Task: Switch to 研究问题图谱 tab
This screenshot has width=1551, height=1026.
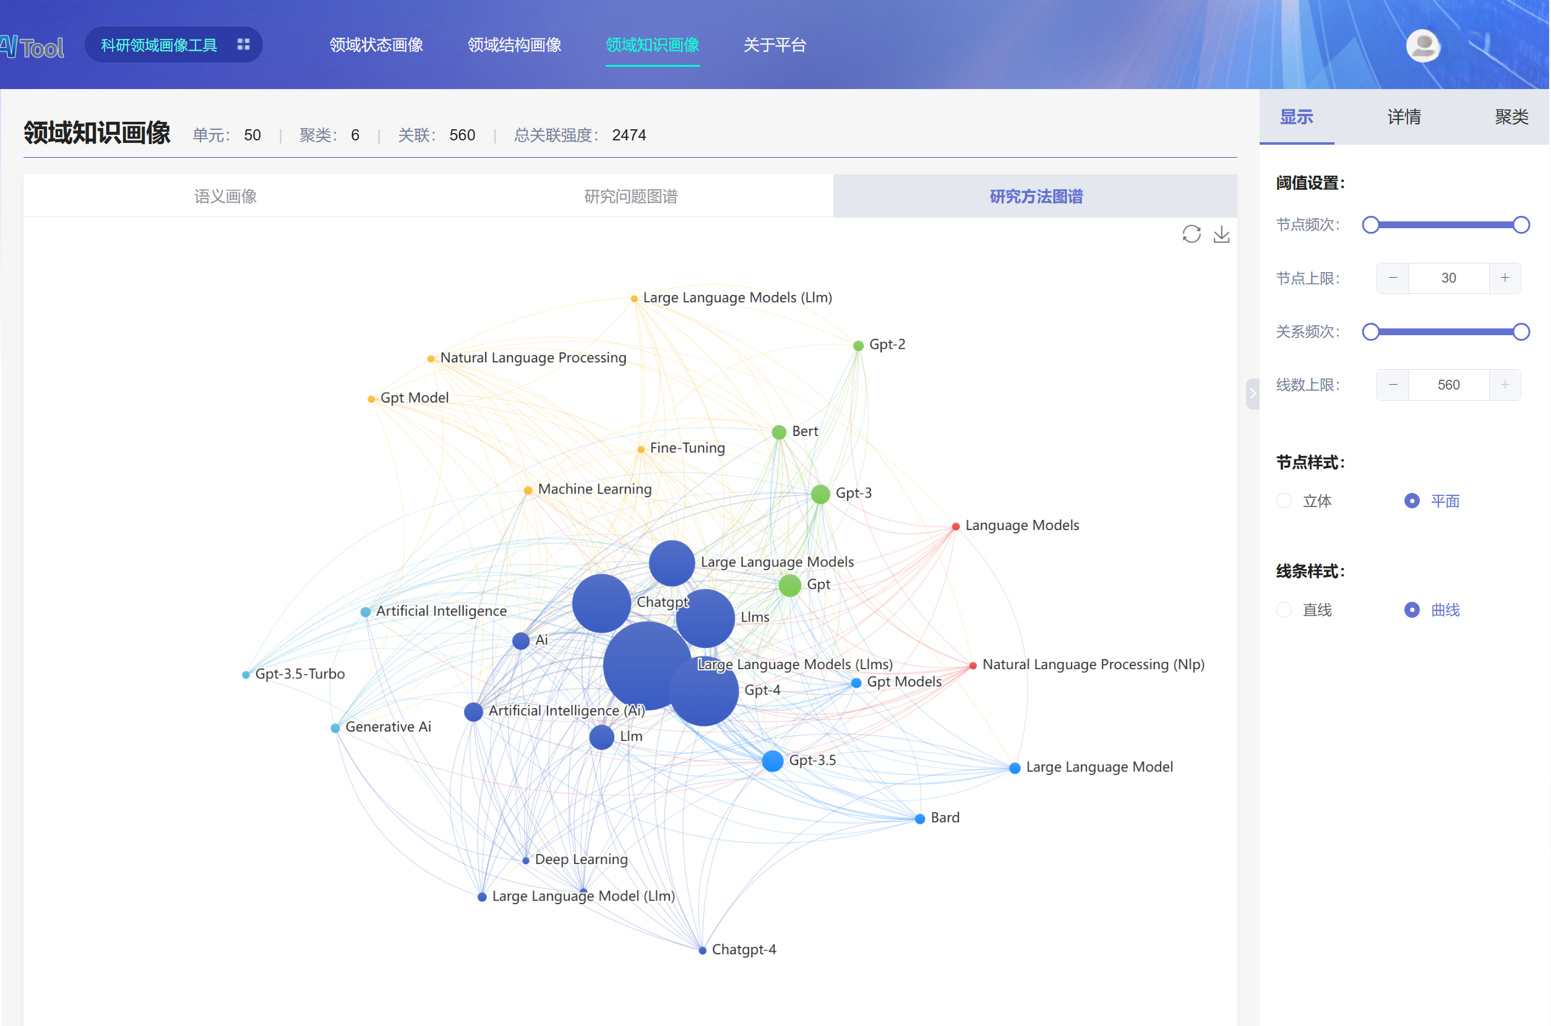Action: 630,196
